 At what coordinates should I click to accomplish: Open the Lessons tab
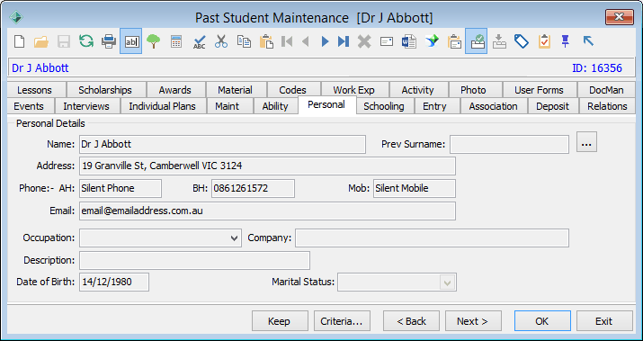pyautogui.click(x=35, y=90)
